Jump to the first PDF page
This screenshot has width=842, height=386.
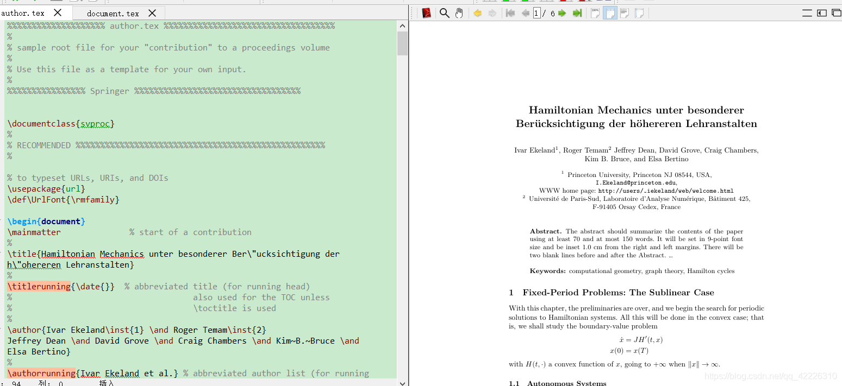[x=510, y=13]
